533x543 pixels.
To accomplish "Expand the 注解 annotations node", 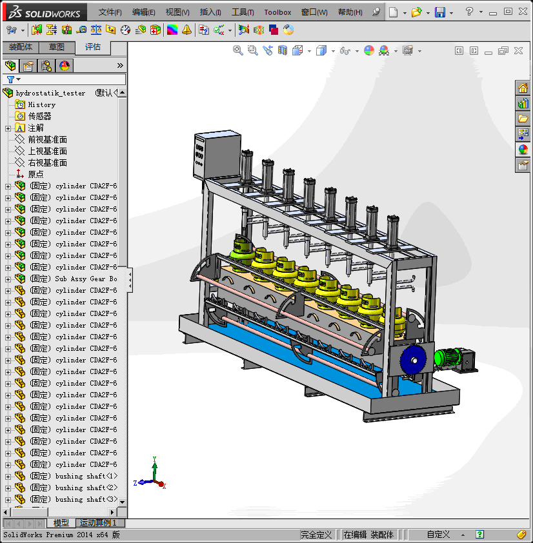I will click(8, 128).
